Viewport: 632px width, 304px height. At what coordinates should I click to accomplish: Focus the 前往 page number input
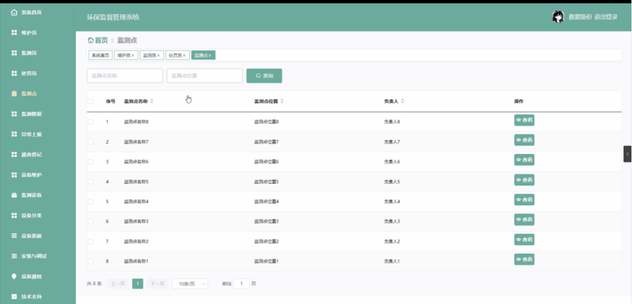[x=241, y=284]
